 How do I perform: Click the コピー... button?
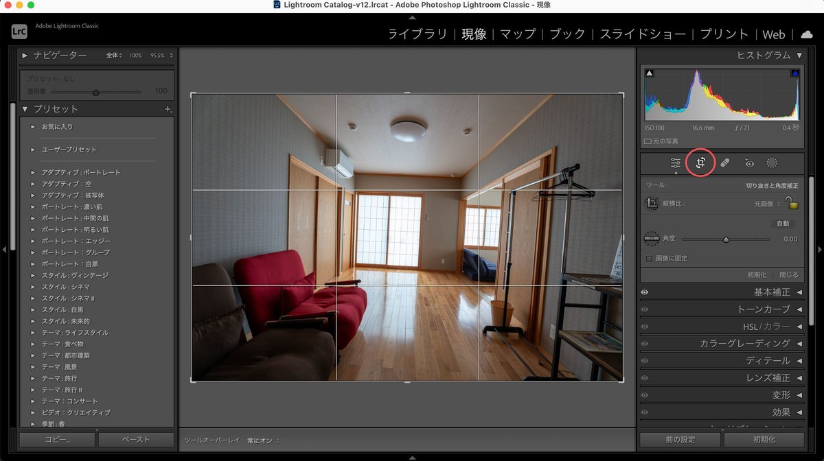click(57, 440)
